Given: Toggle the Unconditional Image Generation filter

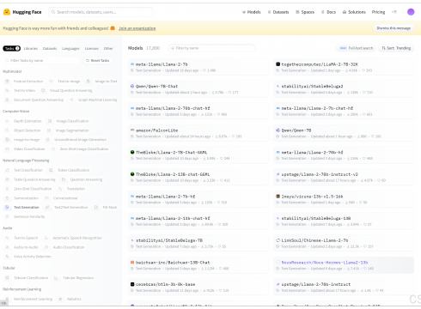Looking at the screenshot, I should 76,140.
